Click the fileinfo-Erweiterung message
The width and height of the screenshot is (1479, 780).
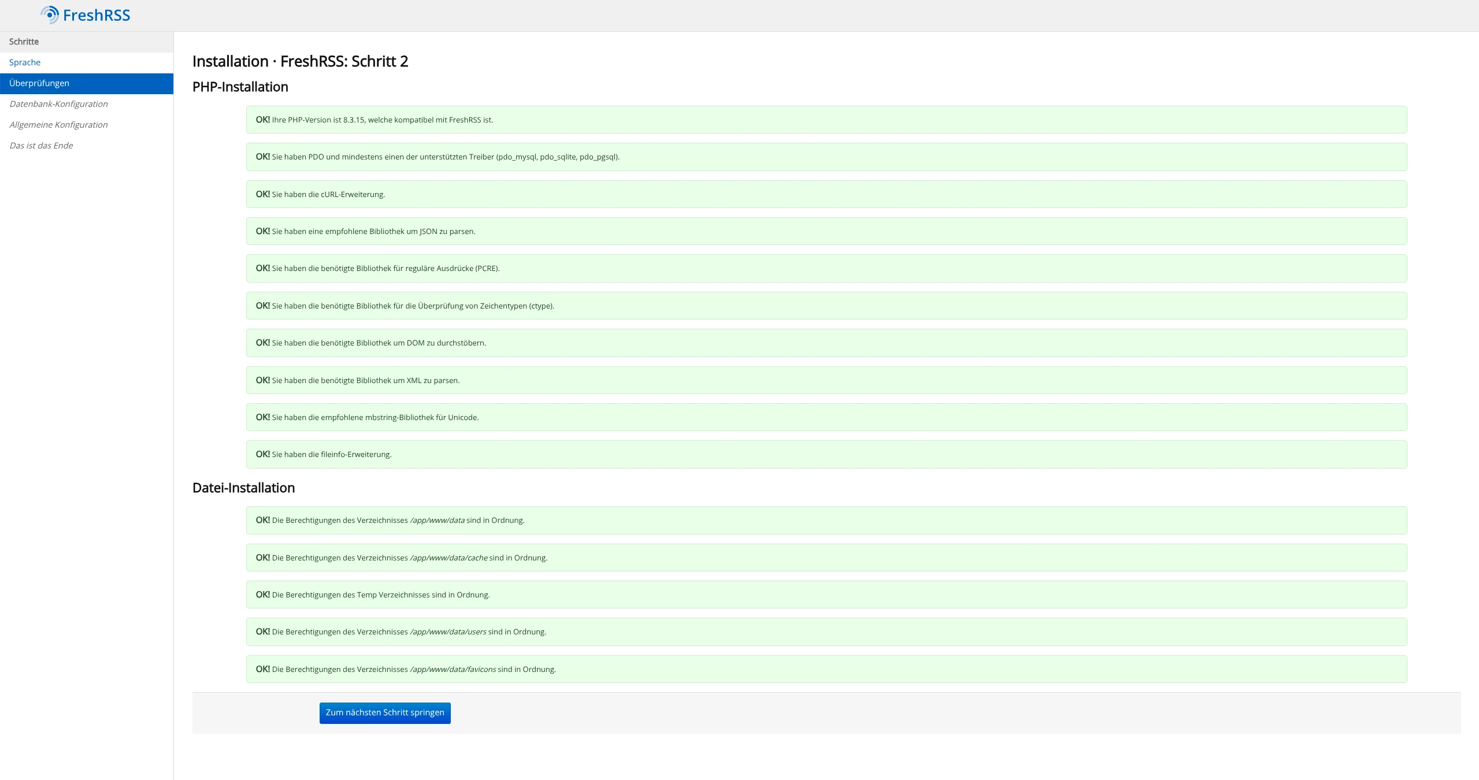(826, 454)
